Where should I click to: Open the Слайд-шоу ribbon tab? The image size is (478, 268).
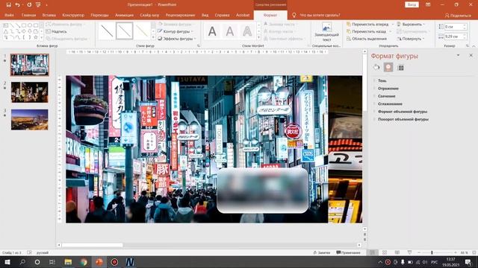(149, 15)
